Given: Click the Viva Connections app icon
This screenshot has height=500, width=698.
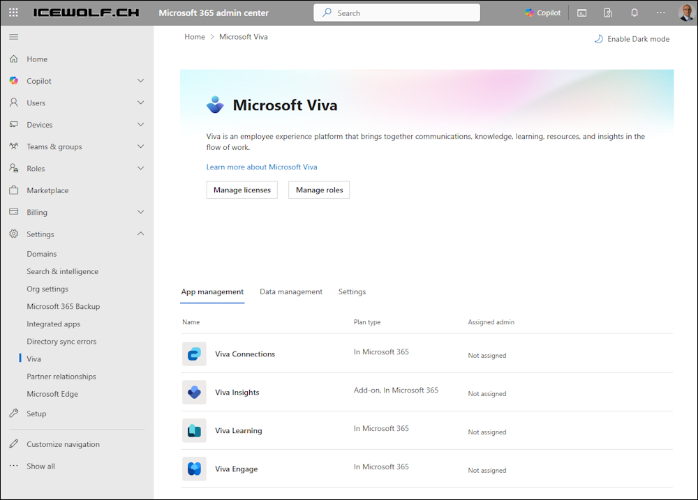Looking at the screenshot, I should pyautogui.click(x=194, y=354).
